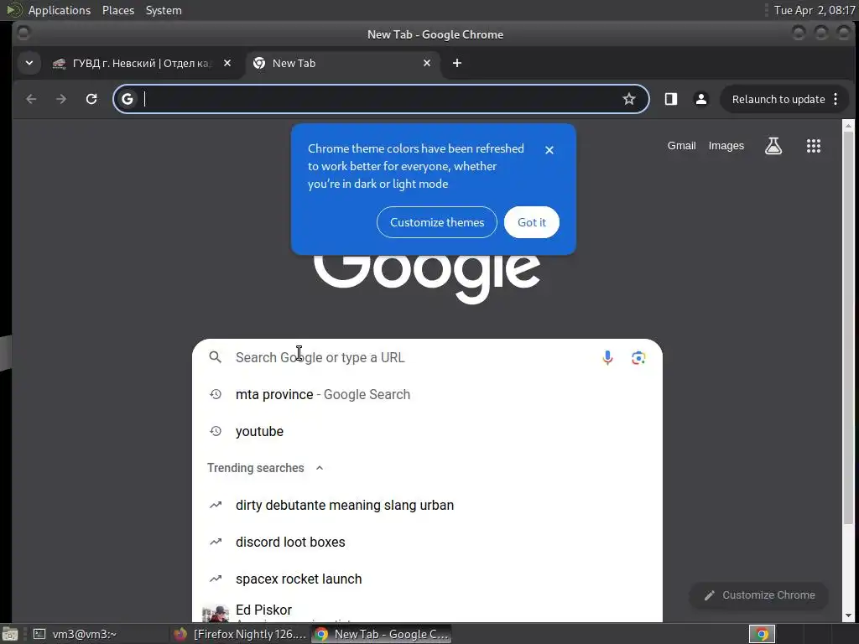Screen dimensions: 859x644
Task: Open the tab search dropdown arrow
Action: click(x=29, y=63)
